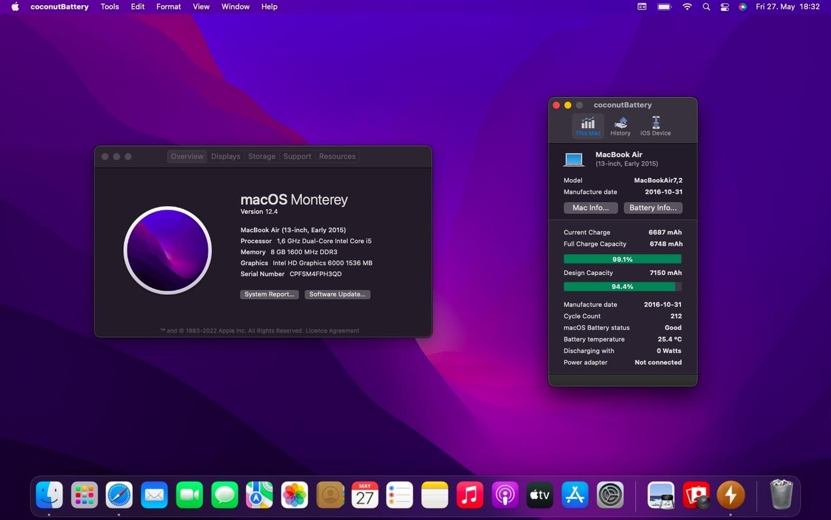The image size is (831, 520).
Task: Open Launchpad from the Dock
Action: [84, 495]
